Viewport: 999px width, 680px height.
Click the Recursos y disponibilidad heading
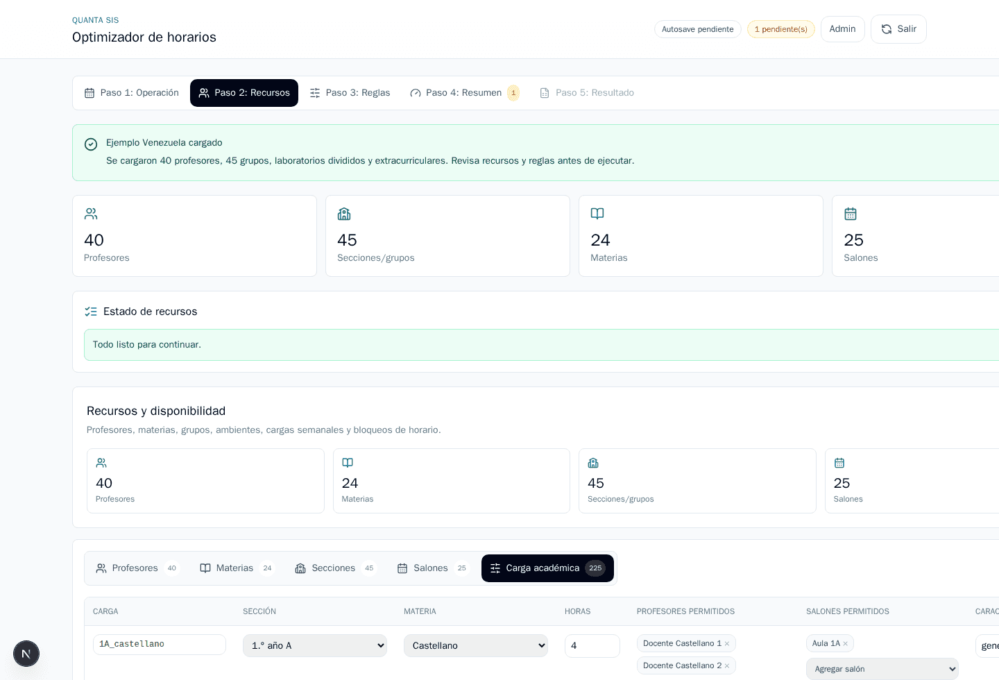pyautogui.click(x=156, y=411)
